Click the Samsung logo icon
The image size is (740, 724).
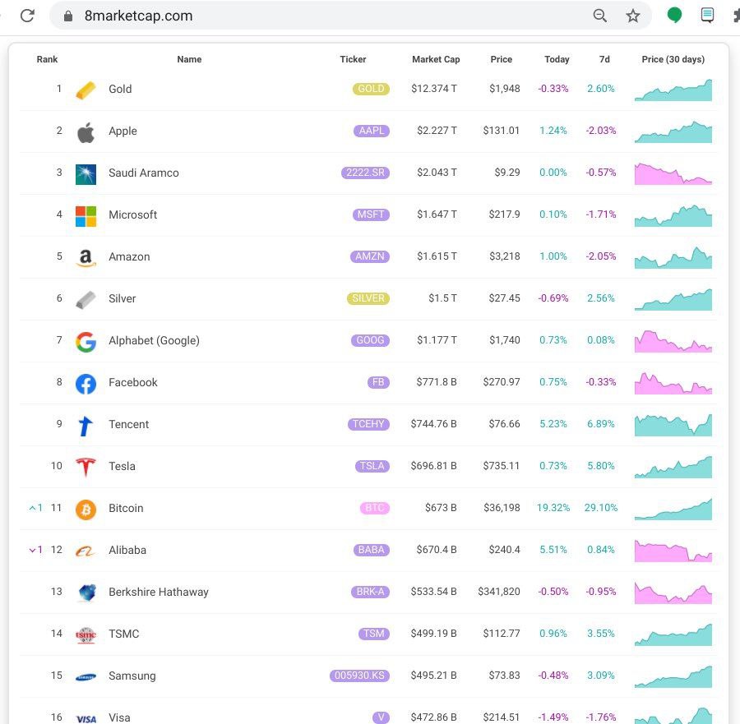point(86,677)
